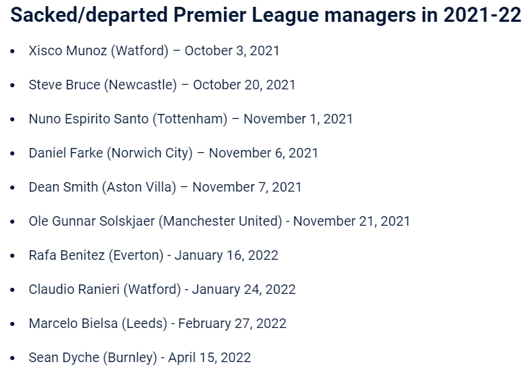Click on the Nuno Espirito Santo name
Viewport: 524px width, 373px height.
coord(88,119)
